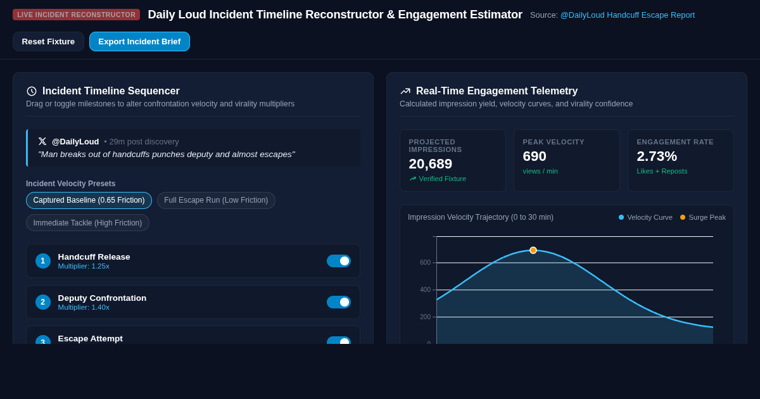Screen dimensions: 760x399
Task: Click the small trend icon beside Verified Fixture
Action: point(413,179)
